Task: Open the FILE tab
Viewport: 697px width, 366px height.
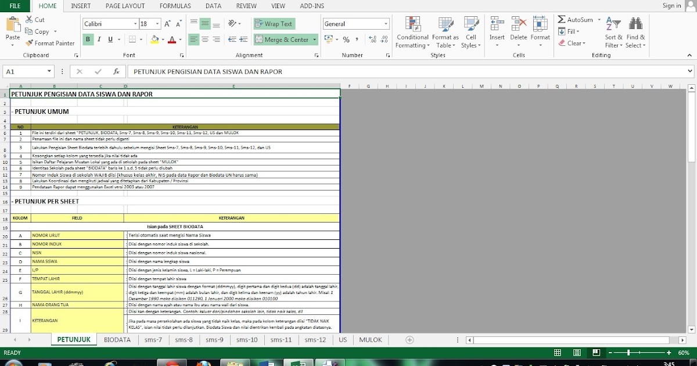Action: (15, 6)
